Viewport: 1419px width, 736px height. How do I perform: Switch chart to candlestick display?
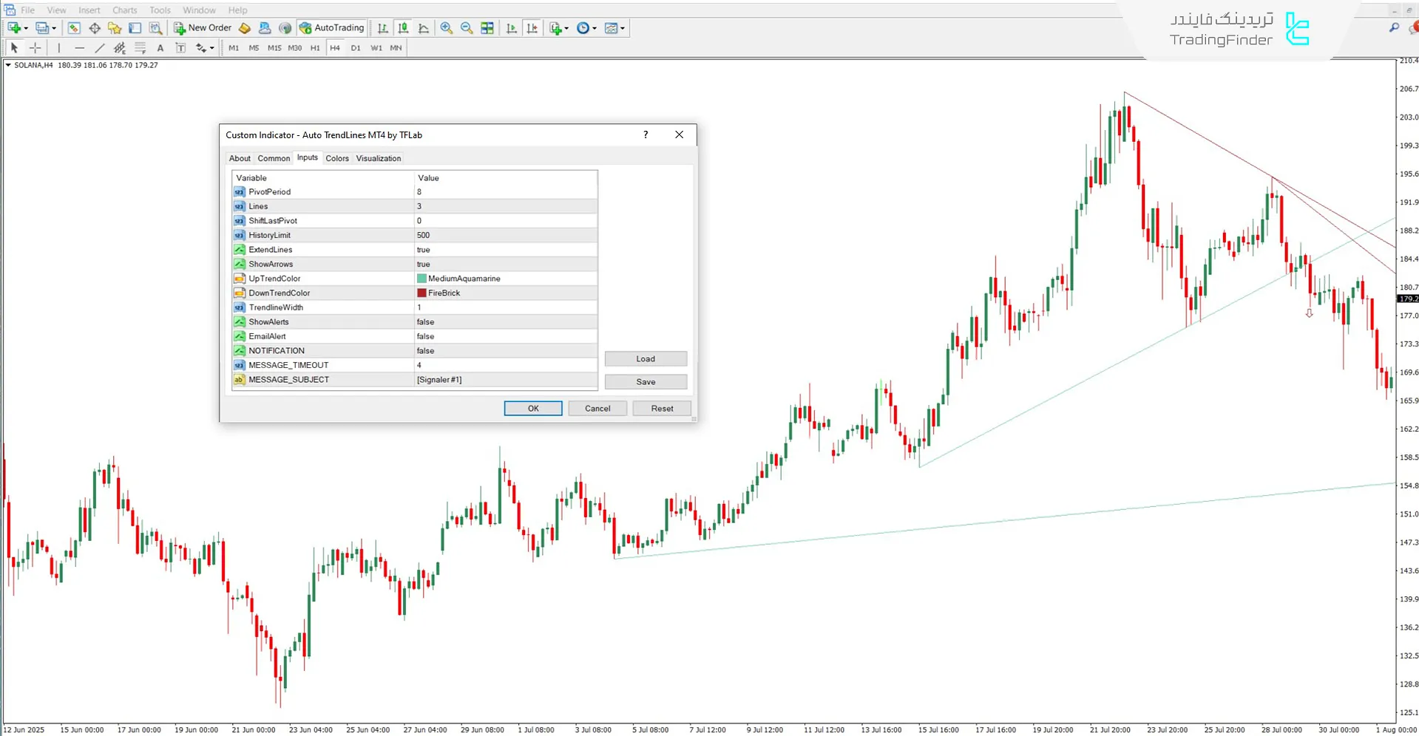[x=403, y=28]
